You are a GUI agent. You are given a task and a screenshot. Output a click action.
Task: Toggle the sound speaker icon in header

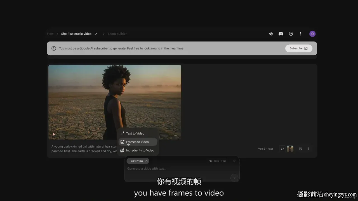[271, 34]
